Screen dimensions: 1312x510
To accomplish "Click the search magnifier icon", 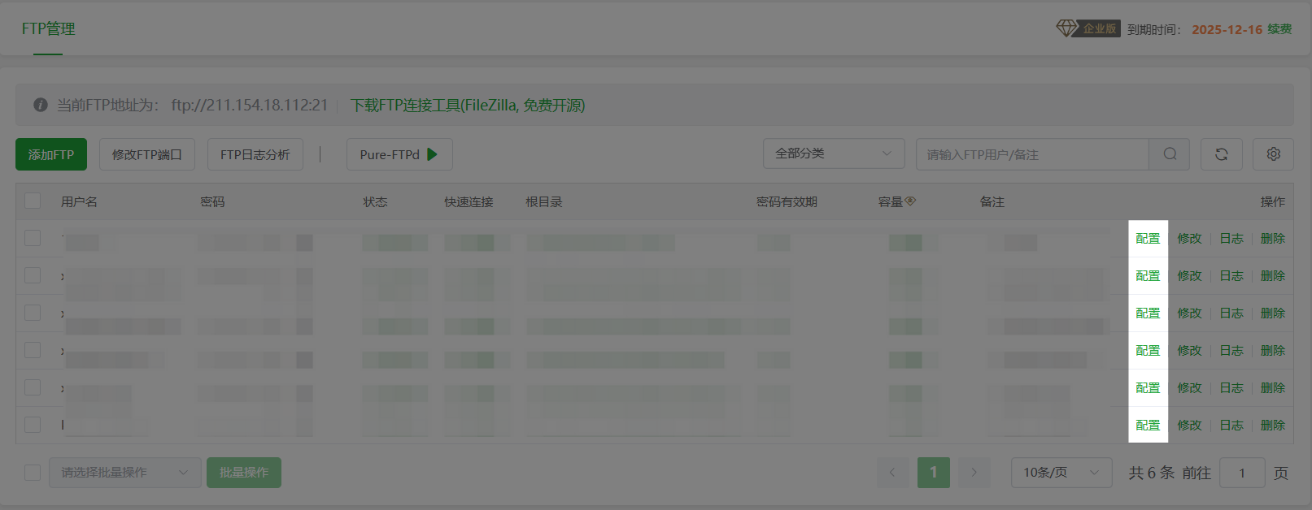I will coord(1170,154).
